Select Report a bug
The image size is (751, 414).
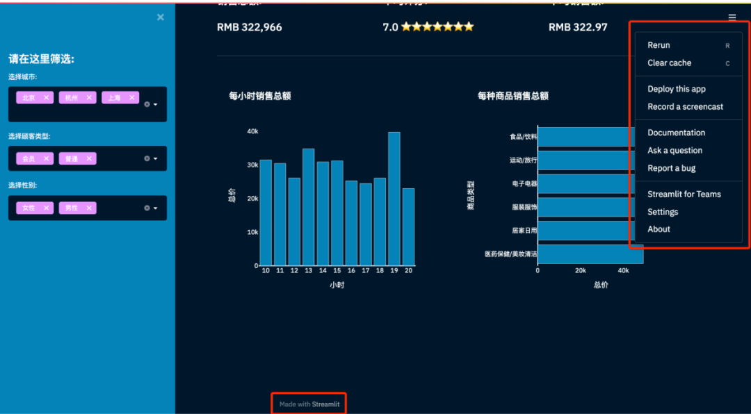(688, 168)
